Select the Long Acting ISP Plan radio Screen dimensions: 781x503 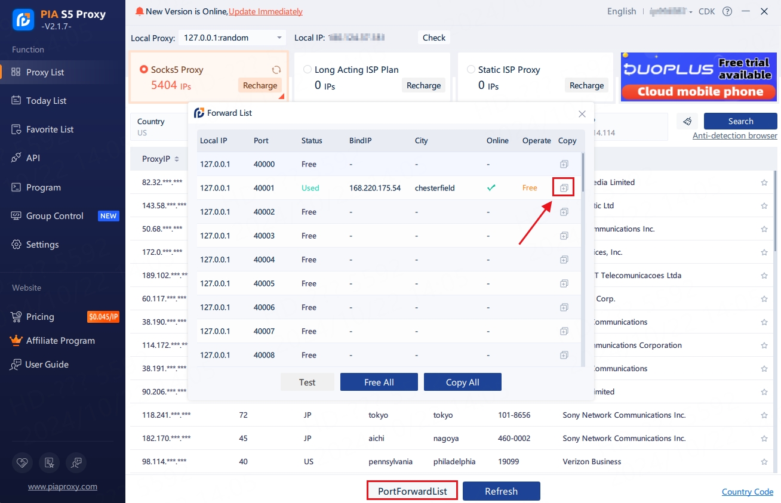tap(308, 70)
